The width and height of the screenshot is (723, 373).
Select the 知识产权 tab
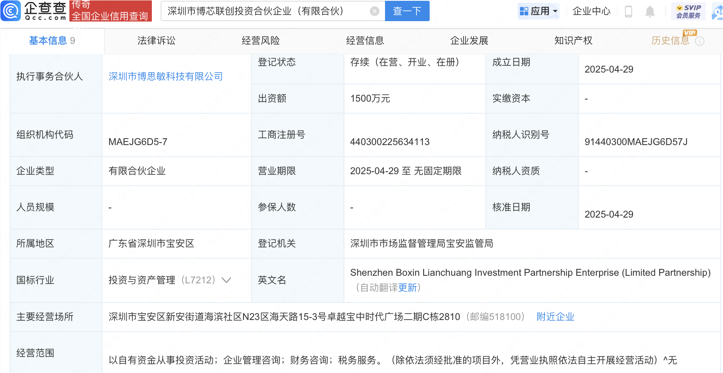(574, 41)
